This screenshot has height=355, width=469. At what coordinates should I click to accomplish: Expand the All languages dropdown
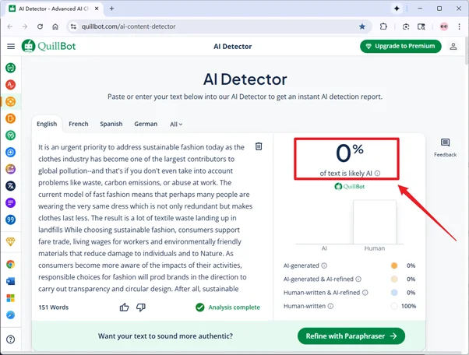point(176,124)
